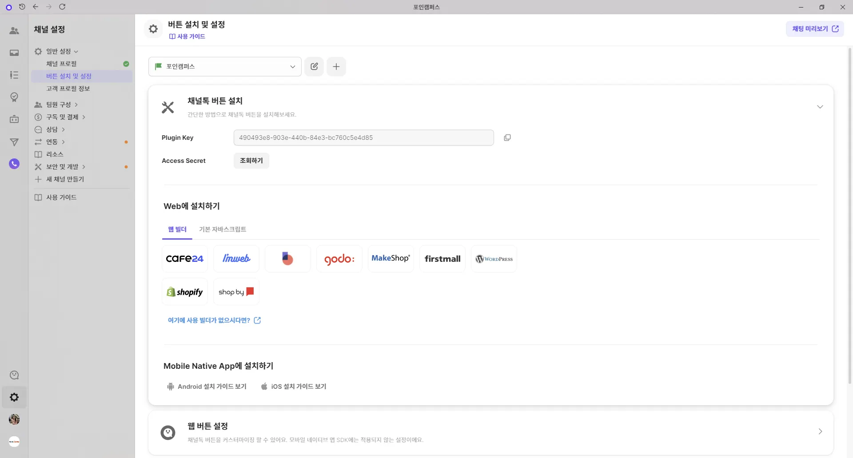Screen dimensions: 853x458
Task: Go back with the left arrow
Action: 36,7
